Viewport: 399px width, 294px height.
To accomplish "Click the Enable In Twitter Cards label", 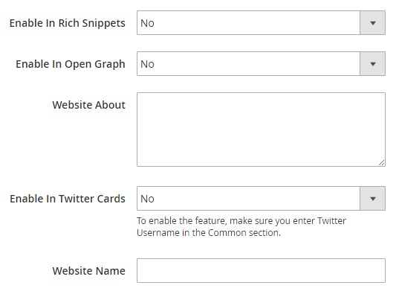I will point(68,199).
